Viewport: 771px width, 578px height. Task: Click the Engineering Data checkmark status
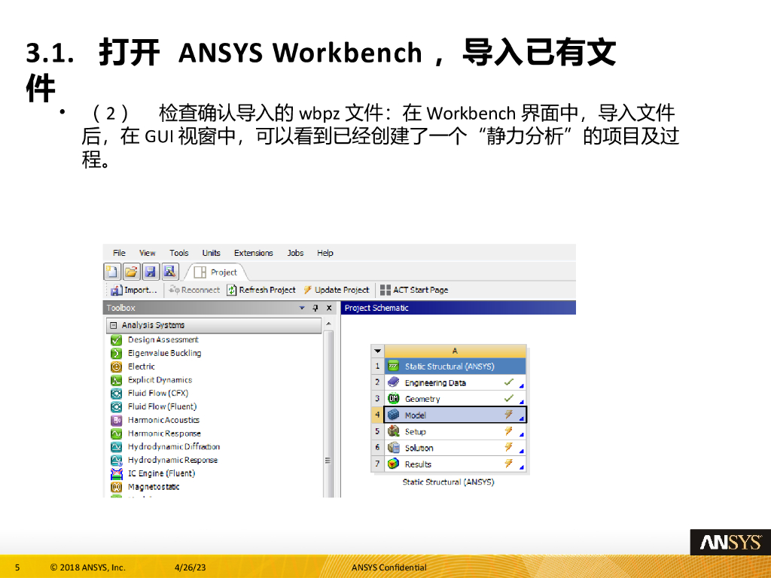tap(509, 382)
